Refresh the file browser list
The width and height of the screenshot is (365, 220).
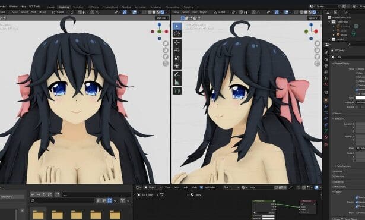[x=50, y=194]
